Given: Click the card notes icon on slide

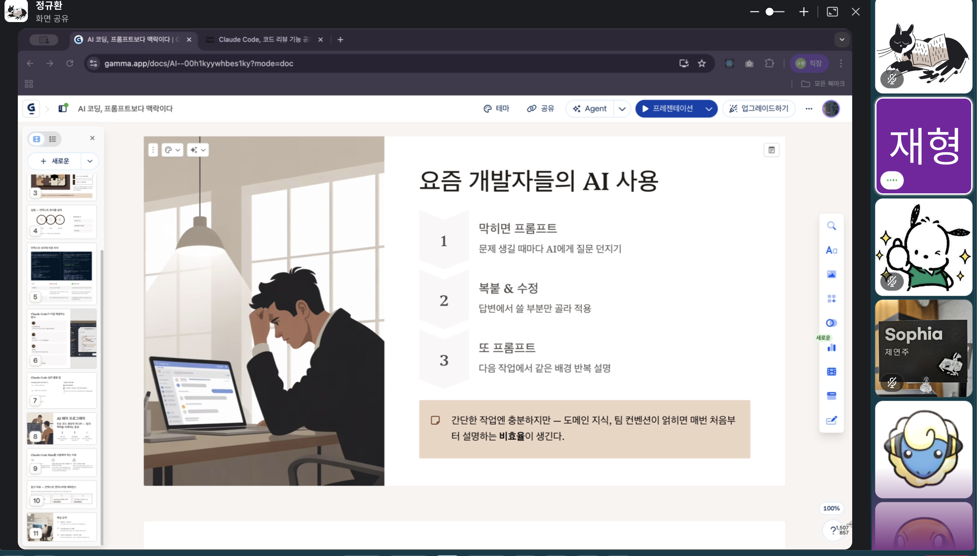Looking at the screenshot, I should click(771, 150).
